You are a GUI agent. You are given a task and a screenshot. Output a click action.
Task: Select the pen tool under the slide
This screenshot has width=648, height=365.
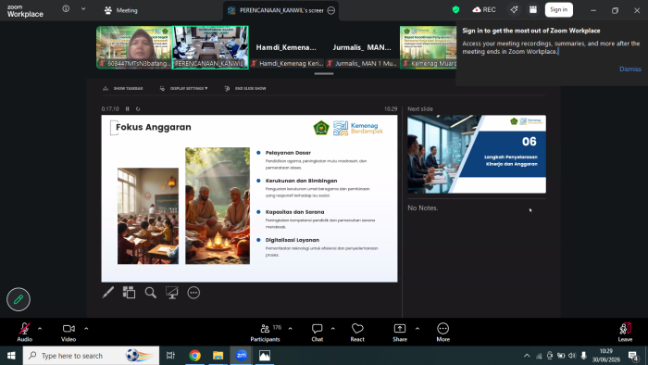pos(108,293)
